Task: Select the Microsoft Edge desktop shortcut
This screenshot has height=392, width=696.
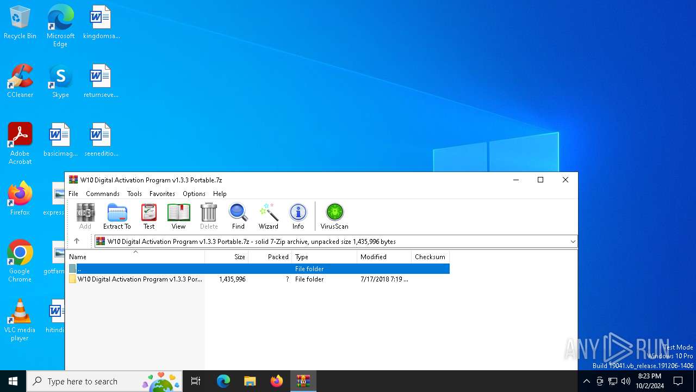Action: point(60,26)
